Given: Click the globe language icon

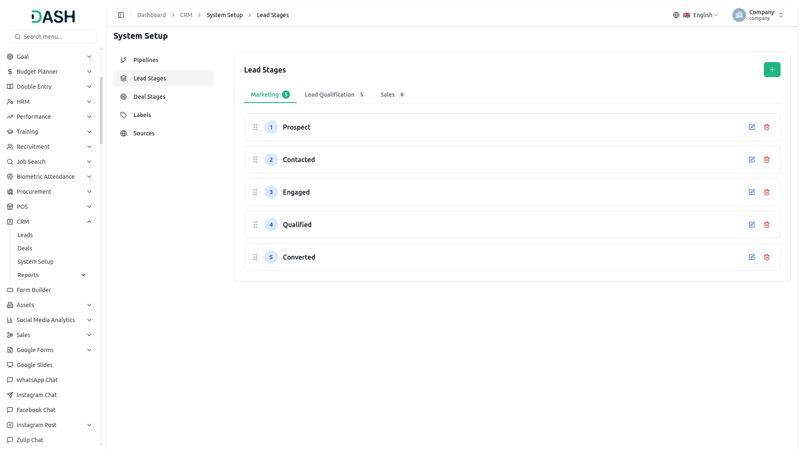Looking at the screenshot, I should 676,15.
